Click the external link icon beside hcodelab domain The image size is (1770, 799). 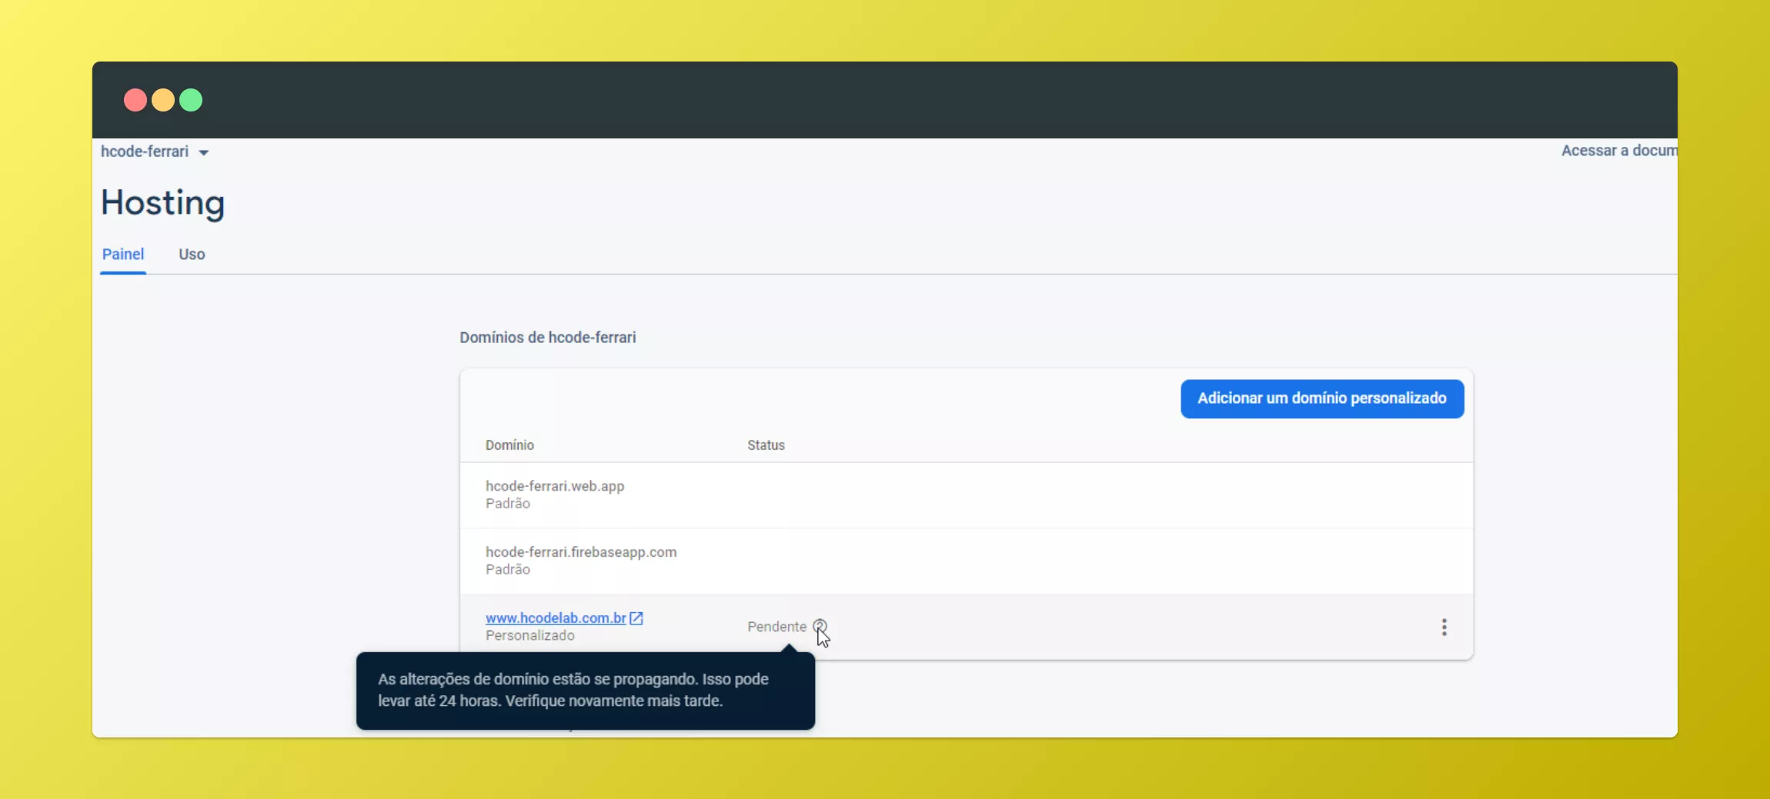[636, 618]
